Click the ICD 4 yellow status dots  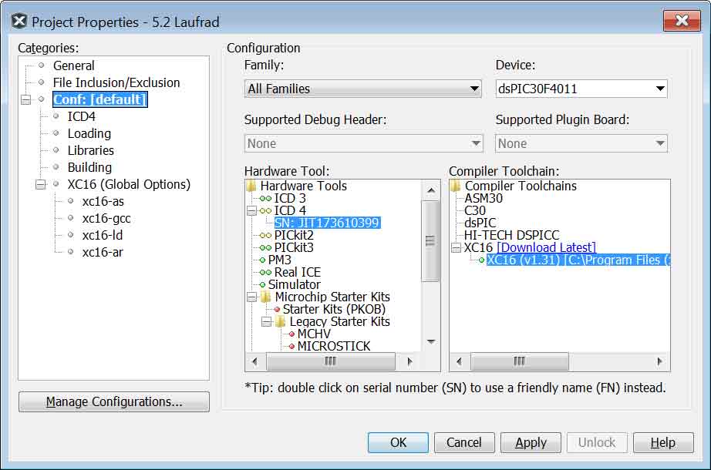(266, 211)
